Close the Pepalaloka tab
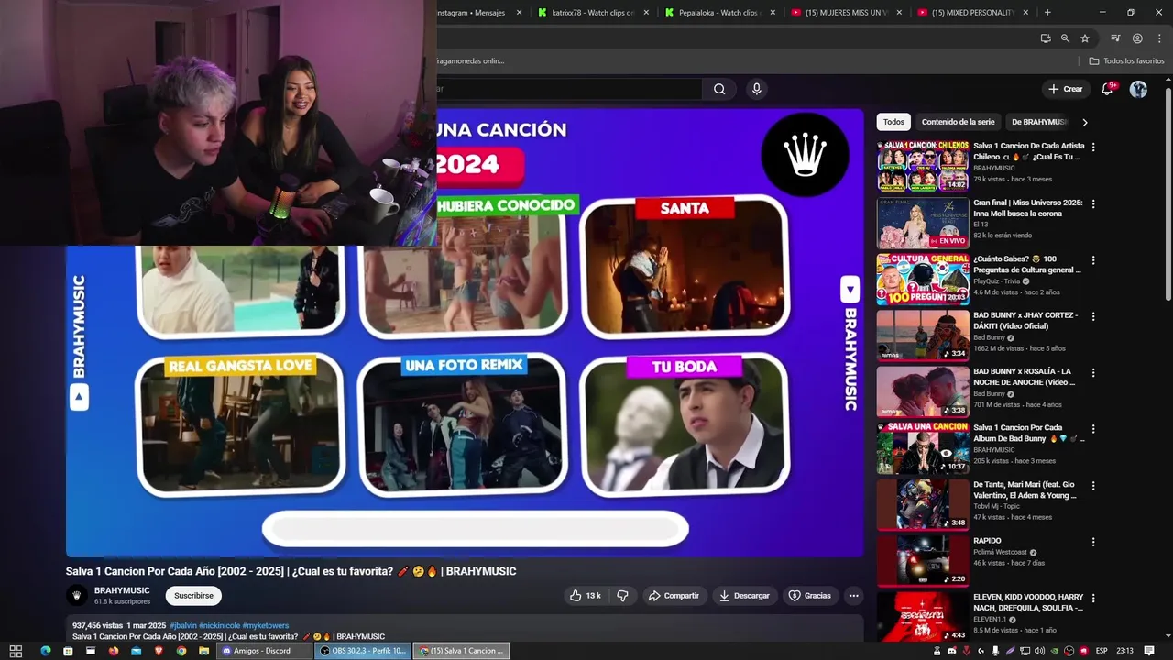The height and width of the screenshot is (660, 1173). tap(773, 13)
